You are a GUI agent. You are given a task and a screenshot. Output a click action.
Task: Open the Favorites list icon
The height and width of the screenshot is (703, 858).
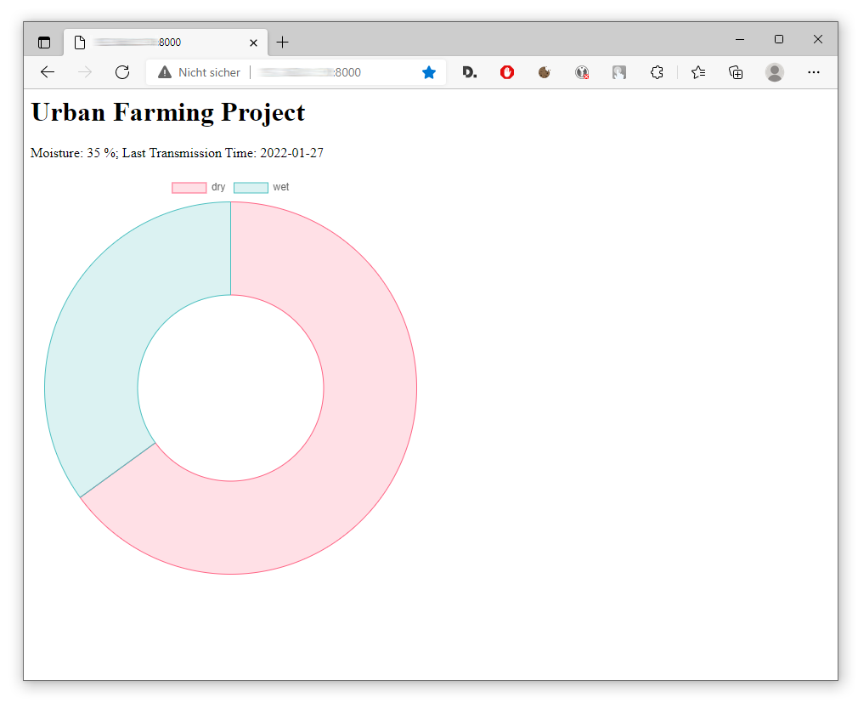698,72
